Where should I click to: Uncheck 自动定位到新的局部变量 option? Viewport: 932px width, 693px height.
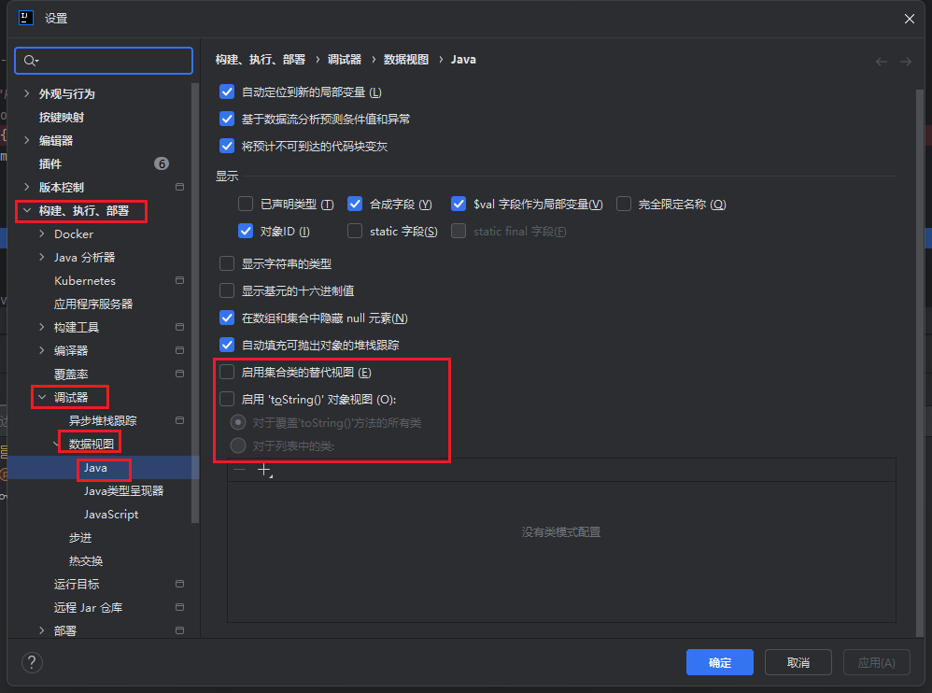tap(227, 92)
